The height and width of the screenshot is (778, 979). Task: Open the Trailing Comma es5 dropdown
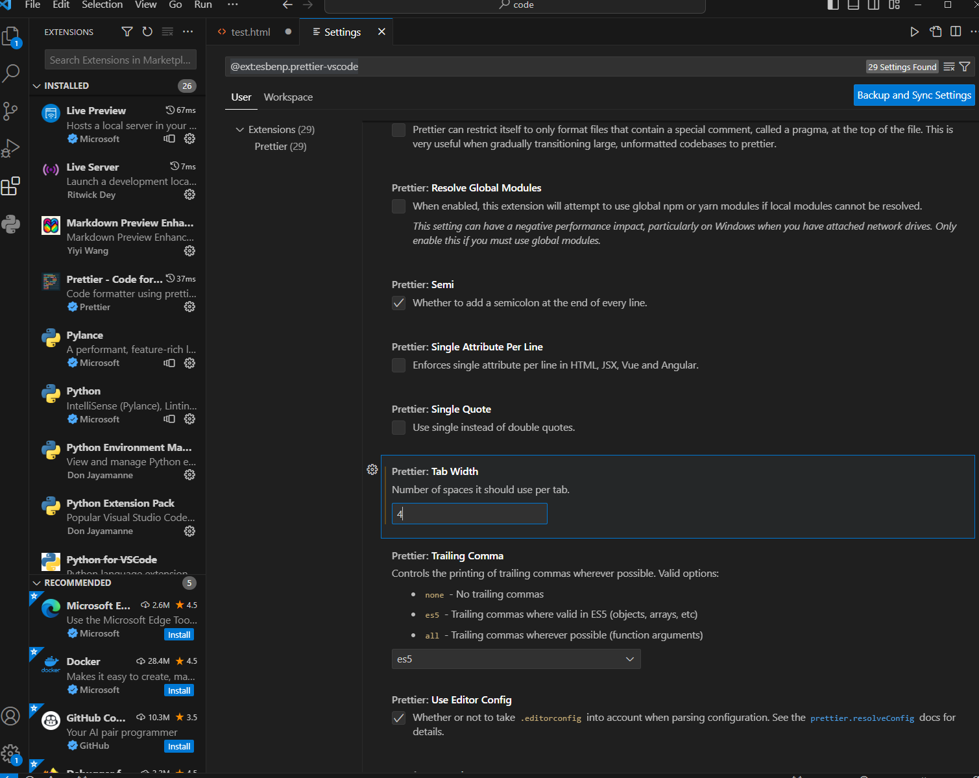pyautogui.click(x=516, y=659)
